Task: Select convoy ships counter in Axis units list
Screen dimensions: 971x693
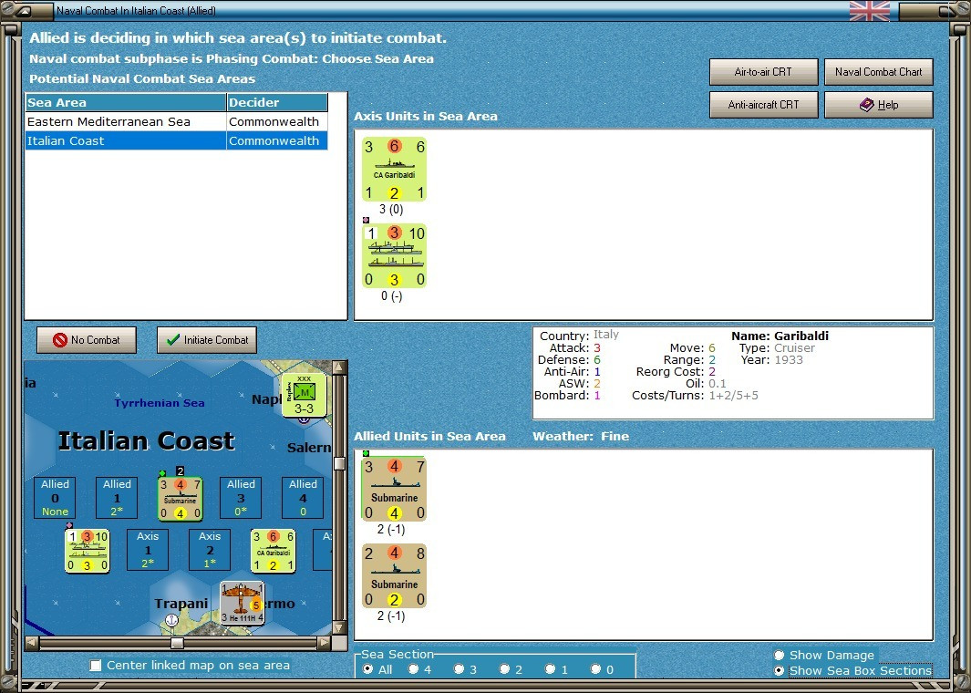Action: 395,256
